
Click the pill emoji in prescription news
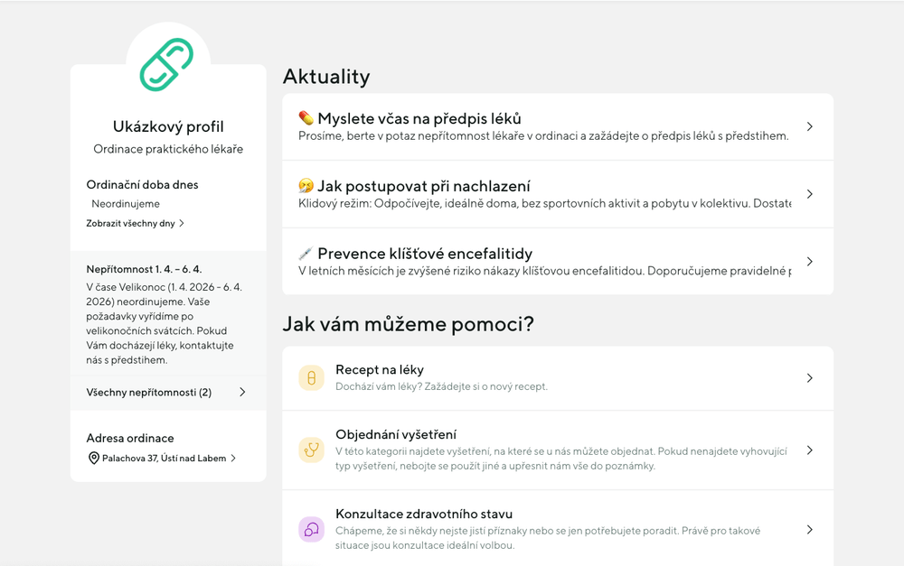tap(306, 119)
